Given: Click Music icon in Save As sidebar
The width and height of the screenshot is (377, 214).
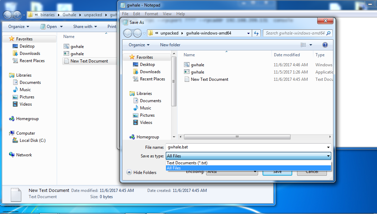Looking at the screenshot, I should pos(136,108).
